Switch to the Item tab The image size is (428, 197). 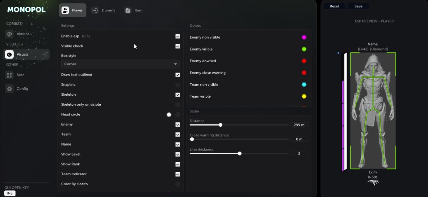coord(134,10)
